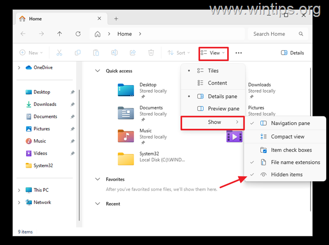Expand This PC tree node
Screen dimensions: 329x245
[19, 190]
